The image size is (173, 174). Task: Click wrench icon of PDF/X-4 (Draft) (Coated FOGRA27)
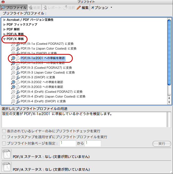tap(18, 92)
